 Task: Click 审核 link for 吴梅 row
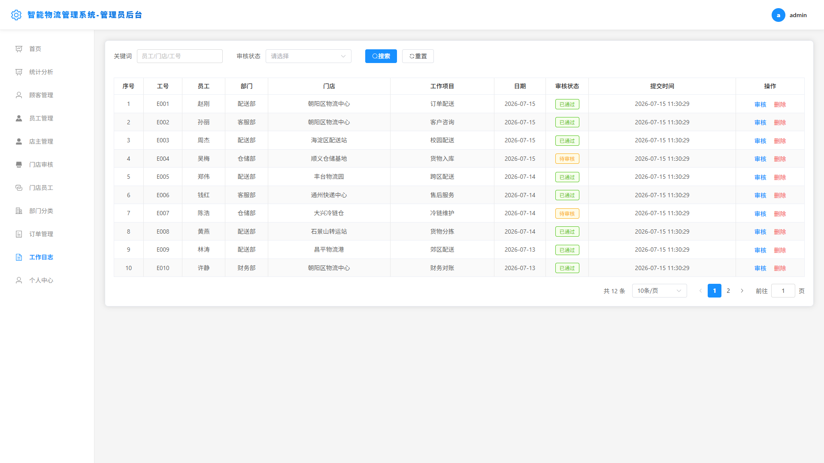pyautogui.click(x=760, y=159)
